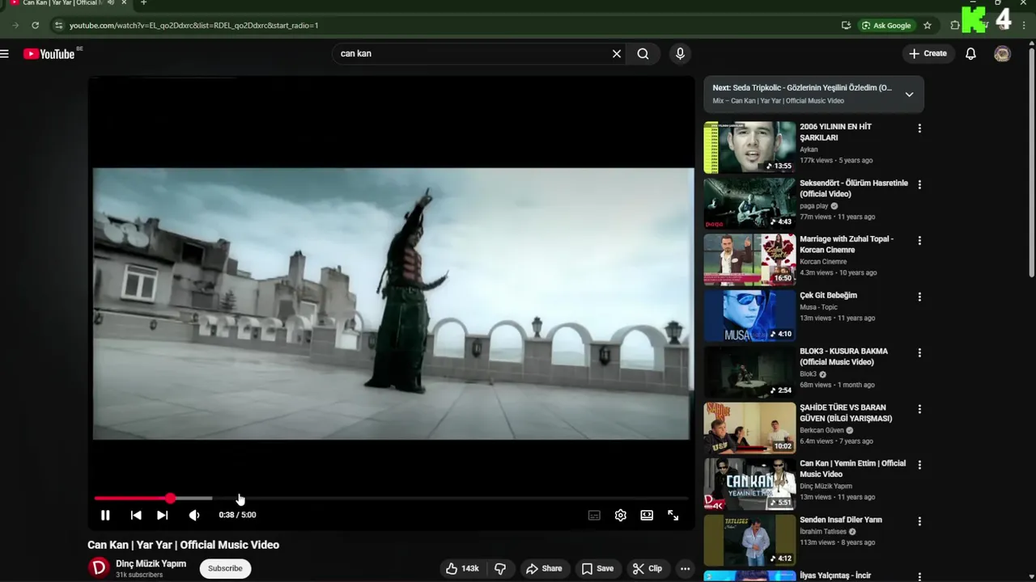Clear the search box text

pyautogui.click(x=616, y=53)
